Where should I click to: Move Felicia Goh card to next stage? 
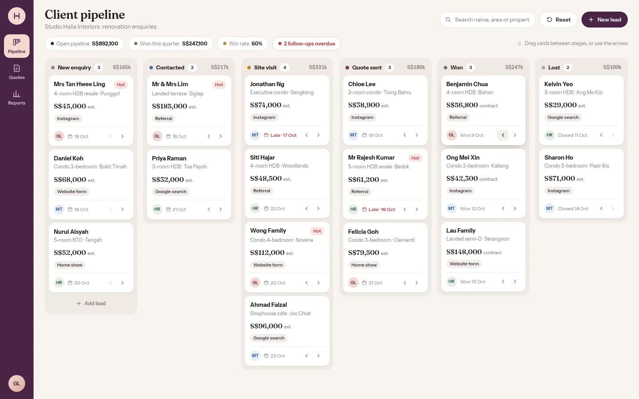click(417, 283)
